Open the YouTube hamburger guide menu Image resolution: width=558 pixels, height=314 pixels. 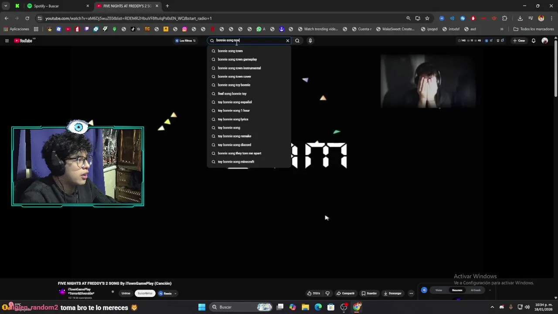[7, 41]
